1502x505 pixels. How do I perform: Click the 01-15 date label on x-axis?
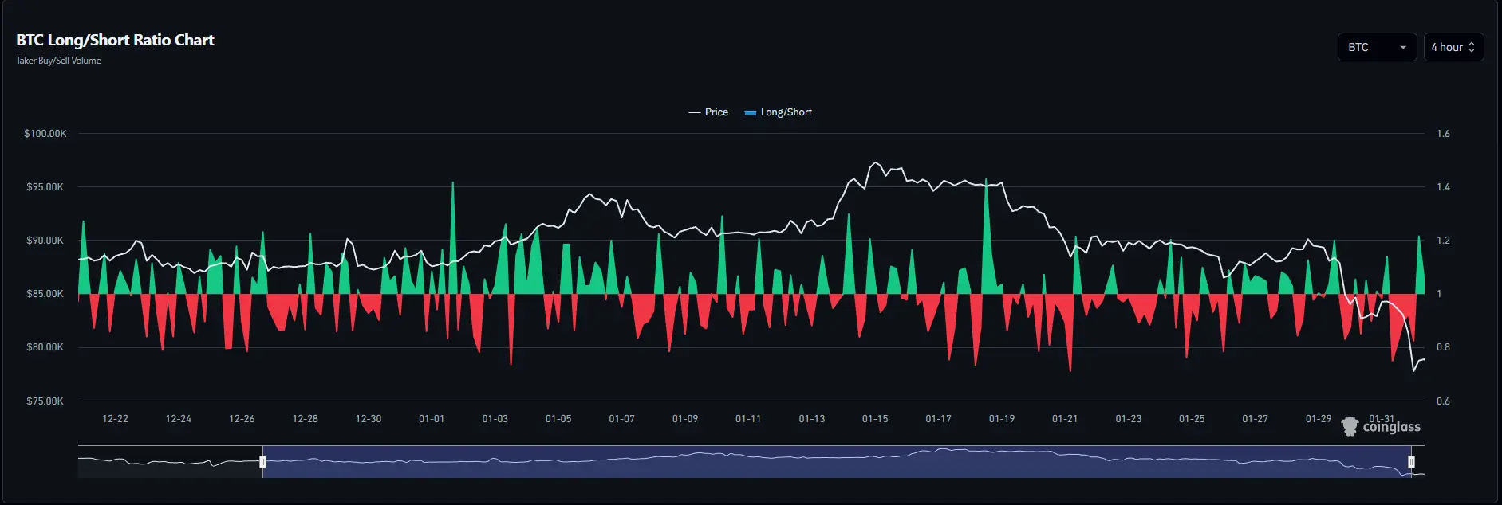(874, 419)
